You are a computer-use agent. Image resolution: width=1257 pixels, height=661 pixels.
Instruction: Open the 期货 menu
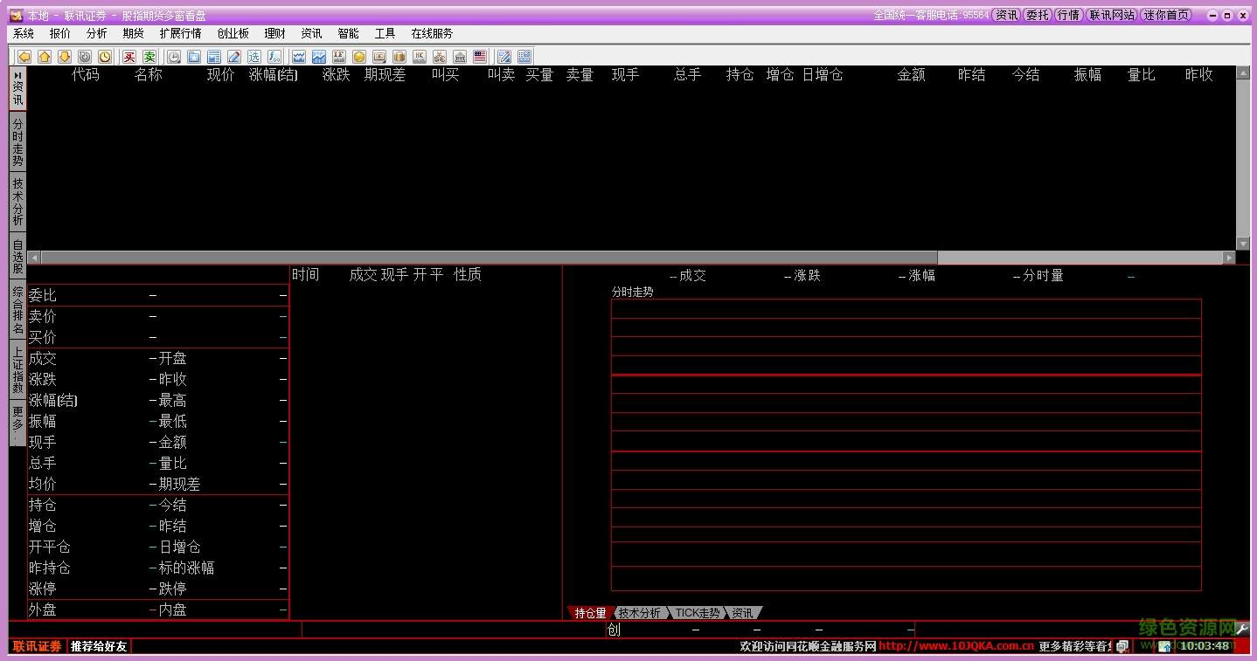133,33
